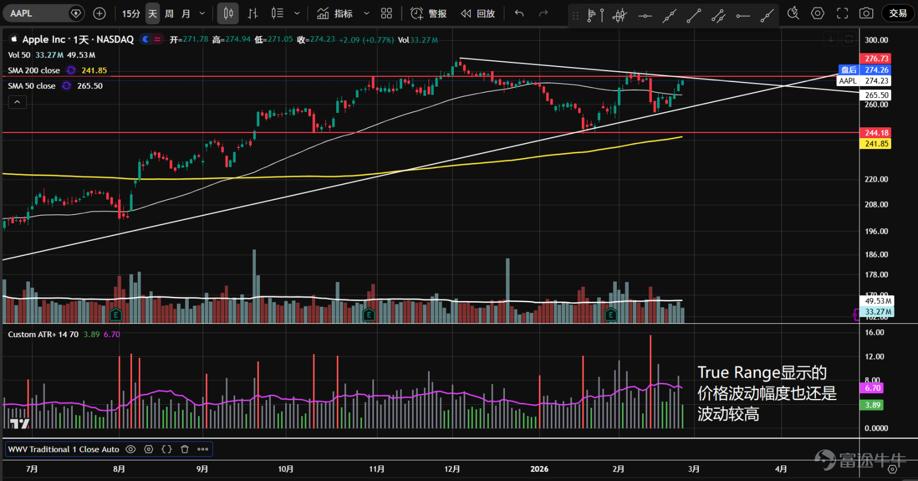Switch to the 15分 timeframe

tap(131, 13)
